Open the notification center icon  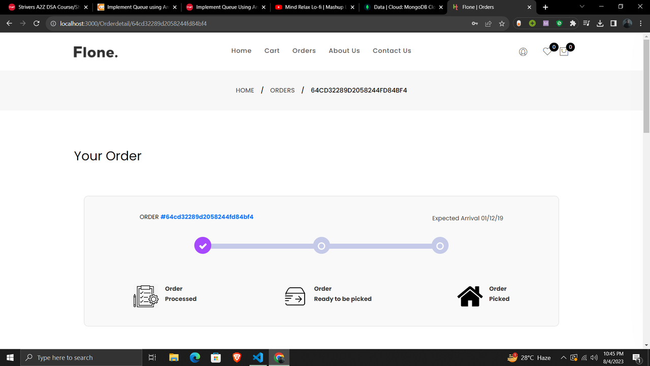pyautogui.click(x=636, y=357)
